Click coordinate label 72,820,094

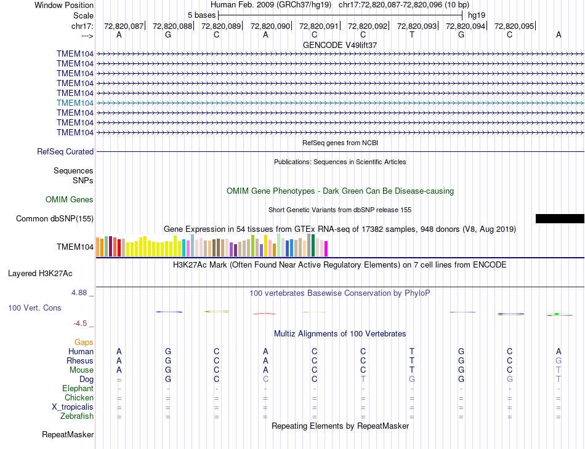tap(466, 26)
